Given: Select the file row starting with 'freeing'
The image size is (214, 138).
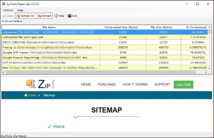Looking at the screenshot, I should point(105,47).
